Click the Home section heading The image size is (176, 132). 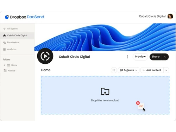click(46, 70)
